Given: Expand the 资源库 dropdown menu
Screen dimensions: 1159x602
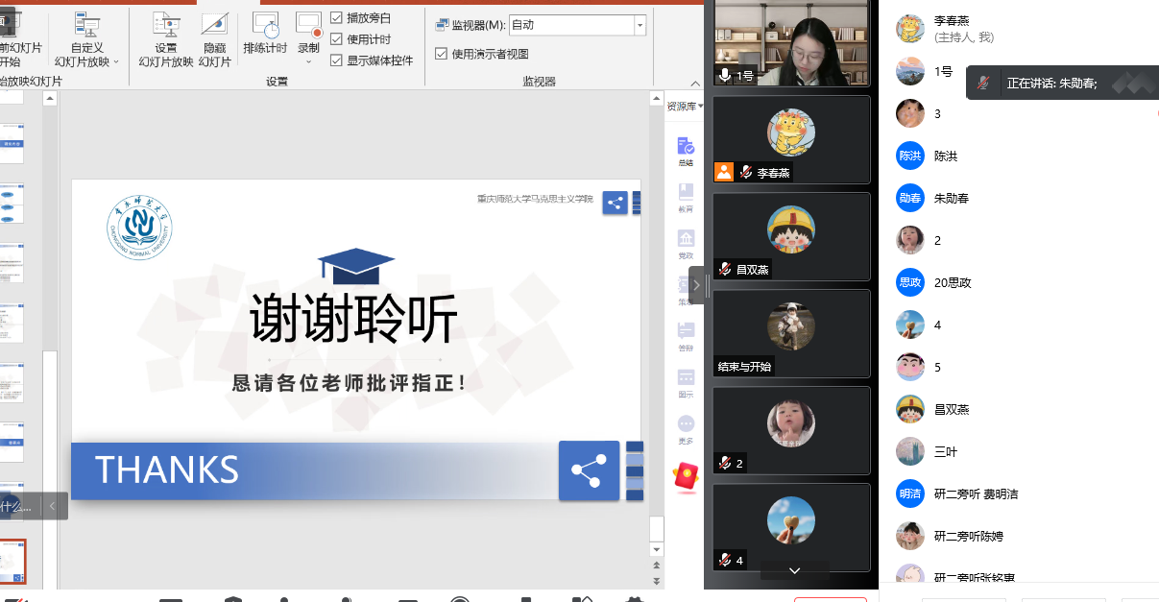Looking at the screenshot, I should click(x=686, y=106).
